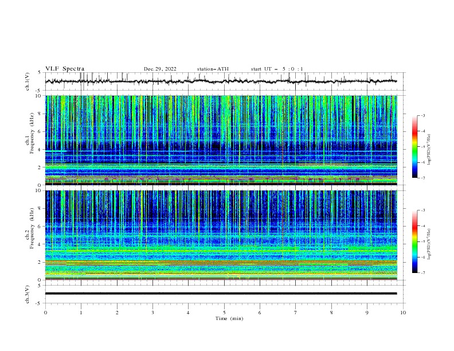Screen dimensions: 454x351
Task: Click the "Time (min)" axis label
Action: [x=229, y=318]
